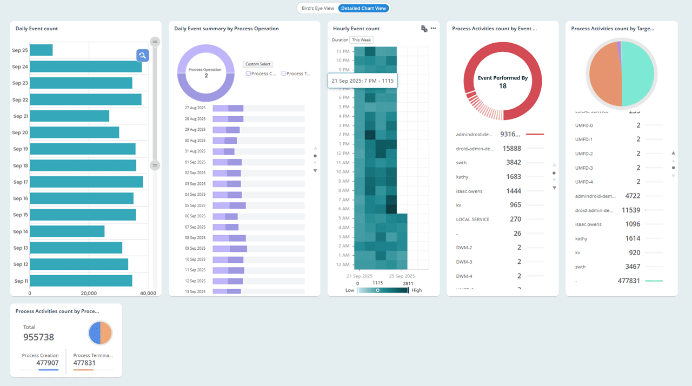Click the down arrow beside Daily Event summary list
The image size is (692, 386).
tap(315, 171)
